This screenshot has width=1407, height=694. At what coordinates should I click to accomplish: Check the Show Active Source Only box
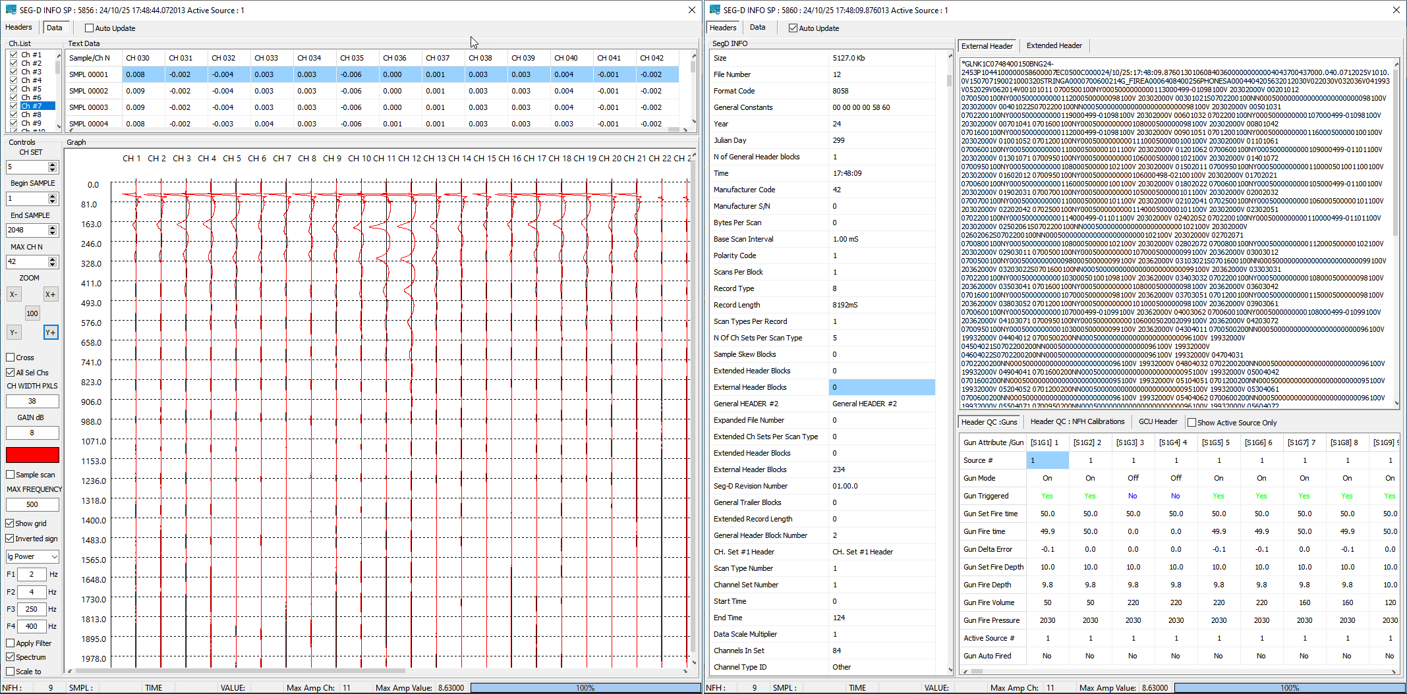[x=1192, y=423]
